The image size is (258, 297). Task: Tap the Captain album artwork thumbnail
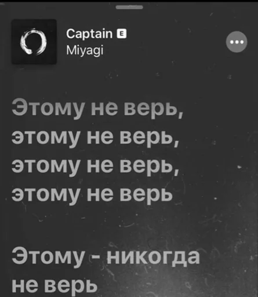34,42
